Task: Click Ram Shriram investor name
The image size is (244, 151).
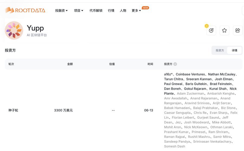Action: 218,132
